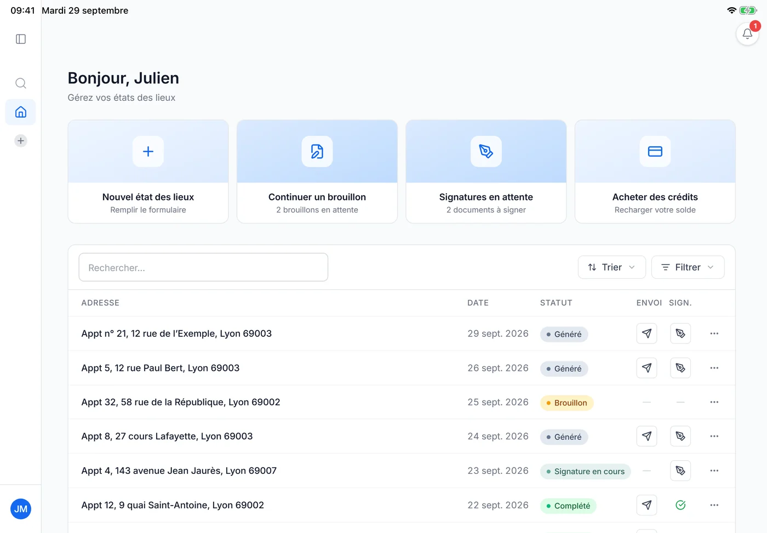Open more options for Appt 5 Paul Bert

click(x=714, y=368)
